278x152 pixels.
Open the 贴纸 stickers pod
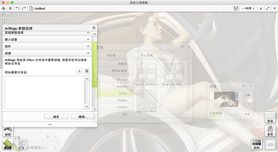pos(8,131)
